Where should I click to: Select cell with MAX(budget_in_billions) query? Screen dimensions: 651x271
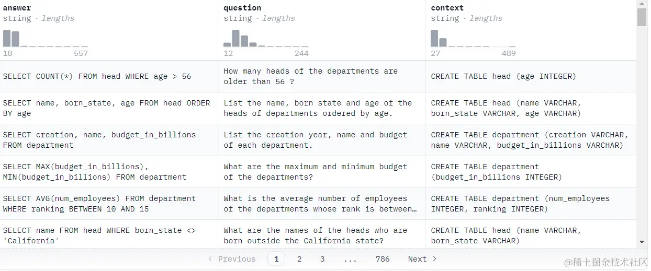95,172
